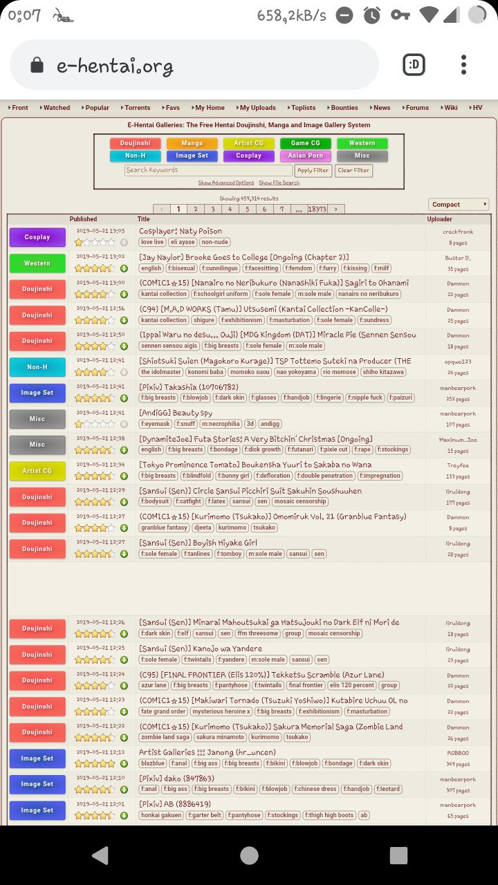Open uploader ROBBOO's profile link

click(458, 753)
